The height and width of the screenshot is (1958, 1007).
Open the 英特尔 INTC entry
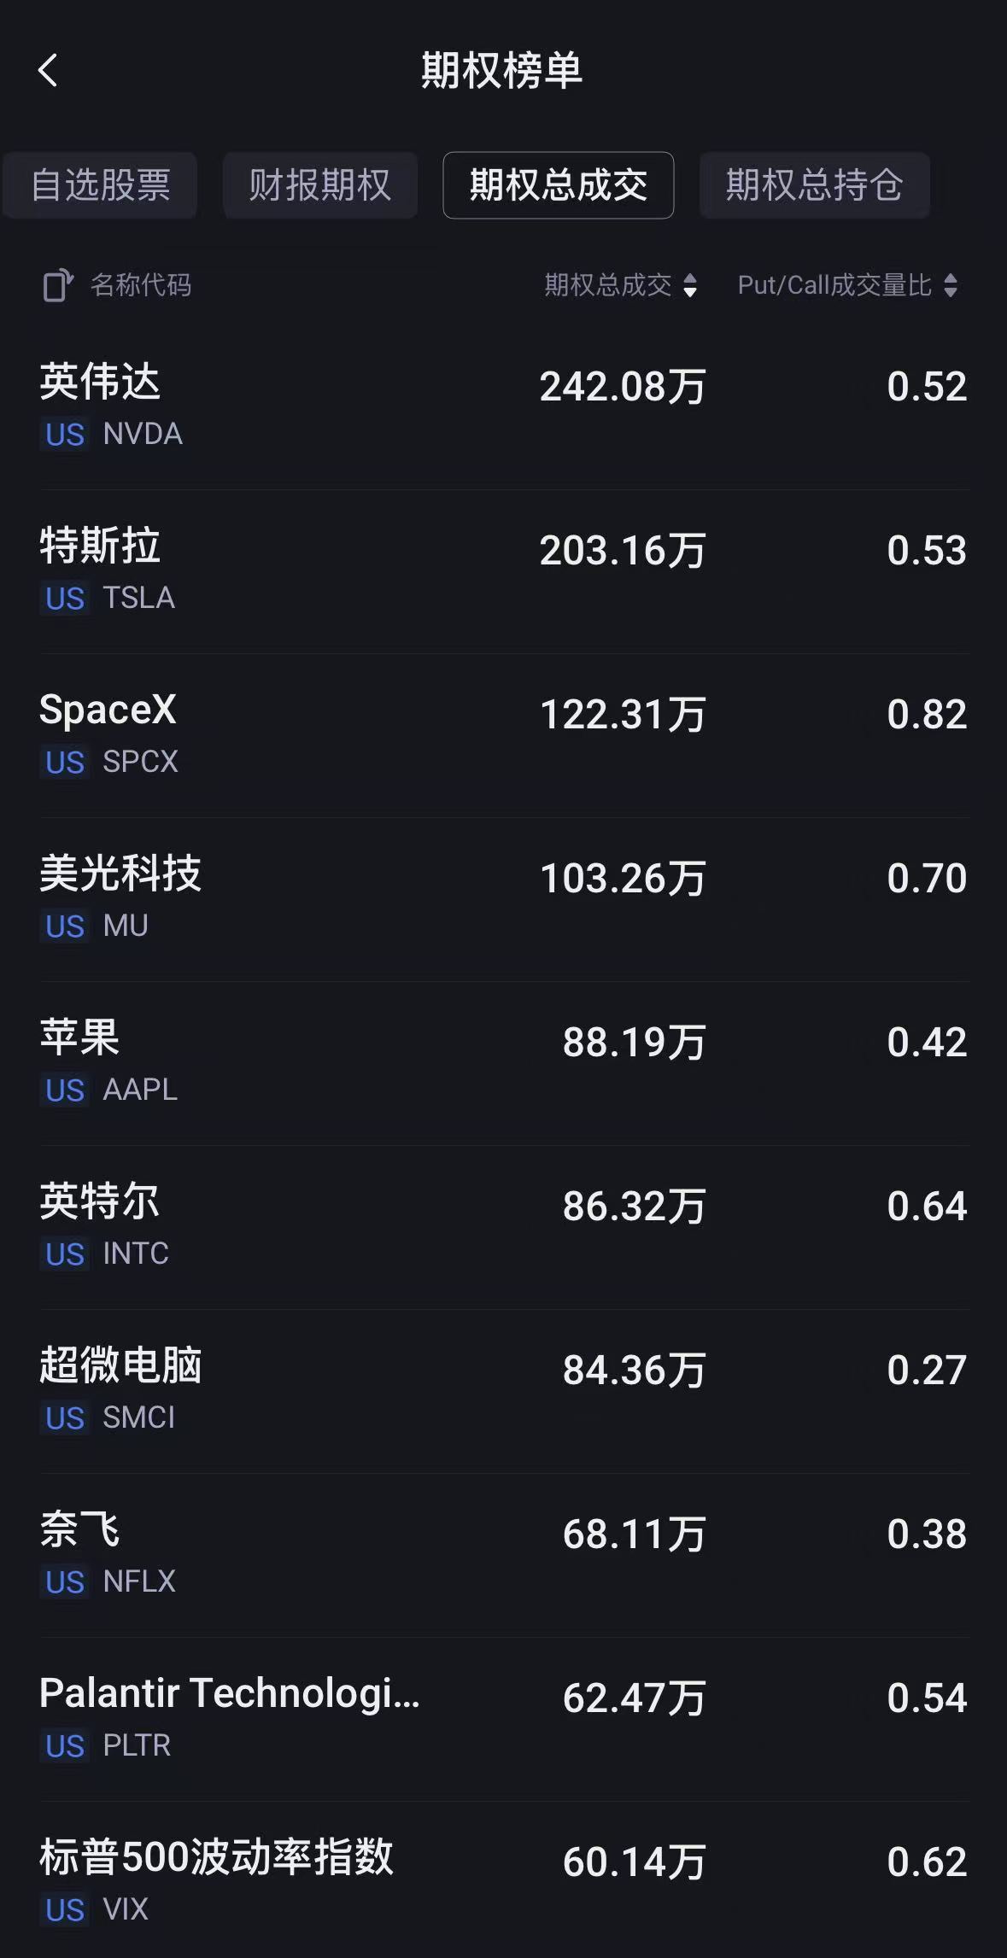click(504, 1227)
